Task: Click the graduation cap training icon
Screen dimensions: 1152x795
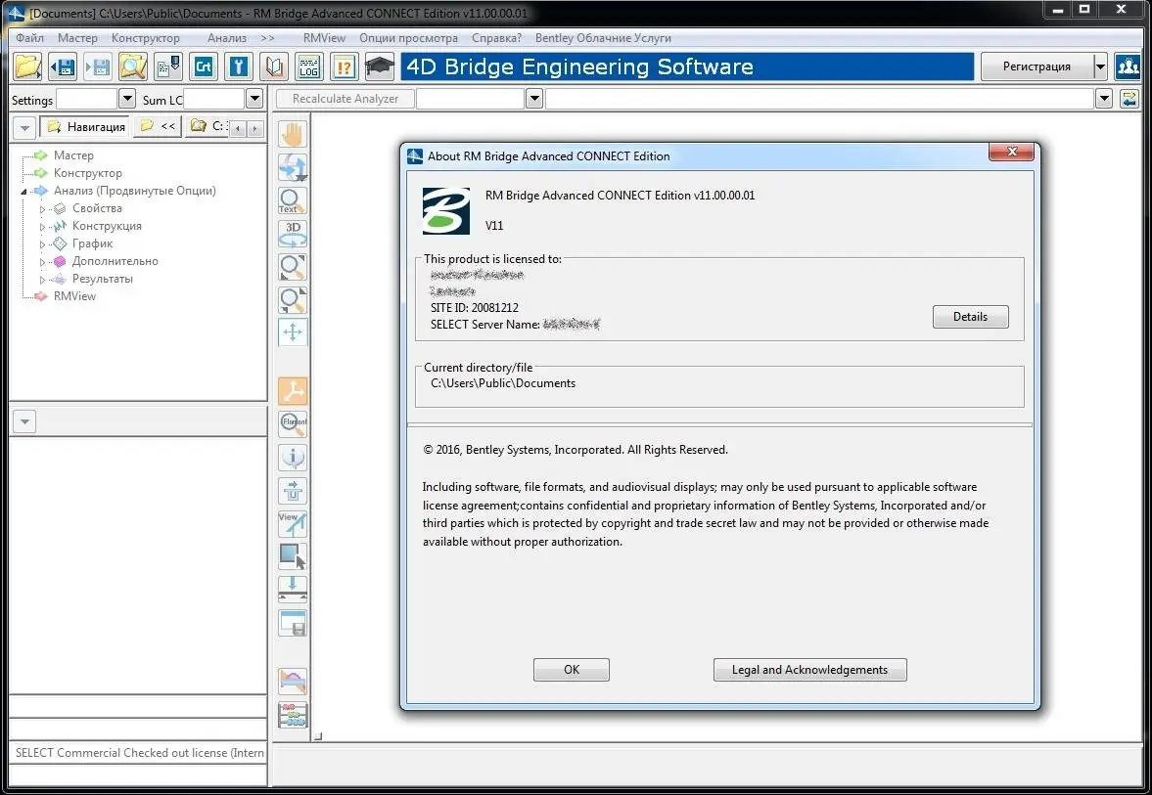Action: 379,66
